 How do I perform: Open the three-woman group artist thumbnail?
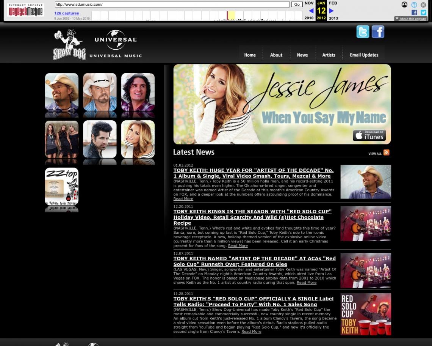click(x=62, y=139)
